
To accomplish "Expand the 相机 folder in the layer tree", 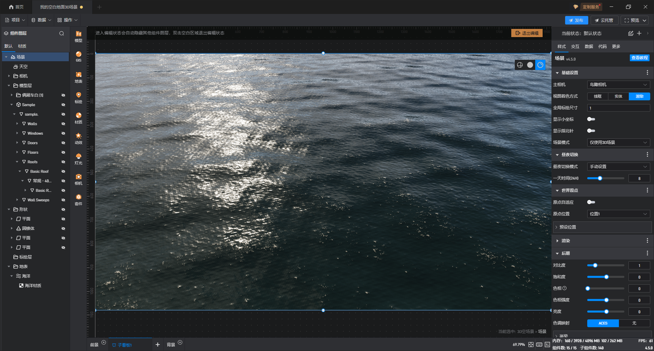I will (x=9, y=76).
